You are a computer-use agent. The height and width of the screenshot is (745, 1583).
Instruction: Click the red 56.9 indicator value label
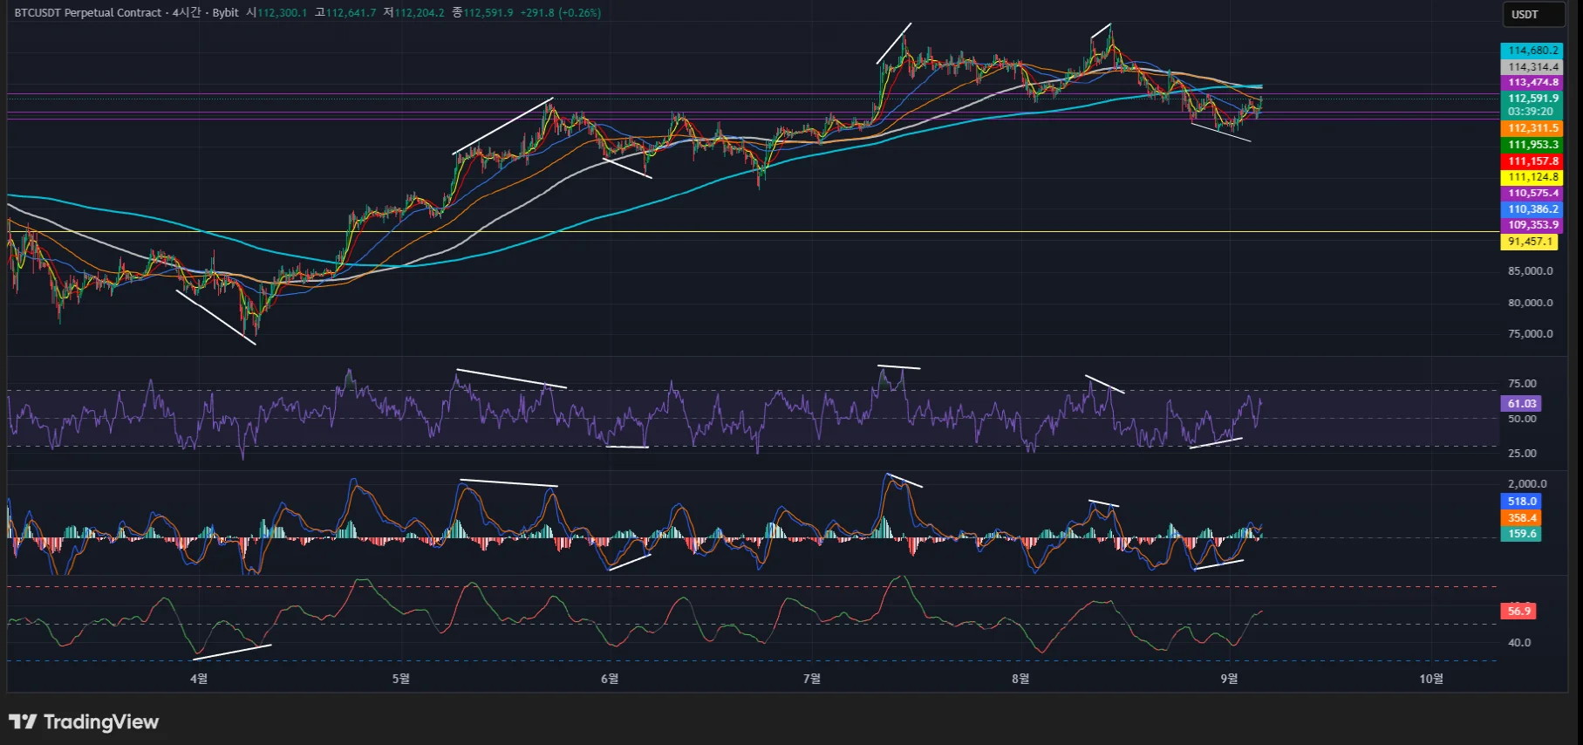coord(1518,612)
